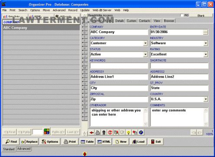Click the magnifier Find button
This screenshot has height=157, width=215.
click(11, 142)
